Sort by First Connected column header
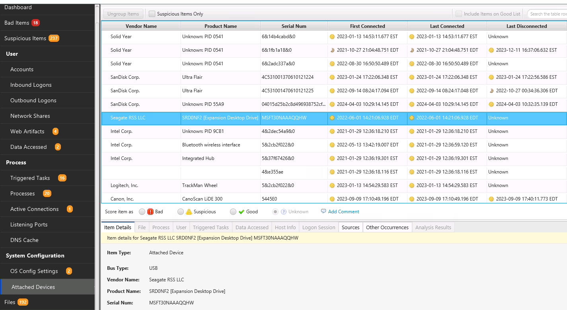567x310 pixels. pyautogui.click(x=367, y=26)
